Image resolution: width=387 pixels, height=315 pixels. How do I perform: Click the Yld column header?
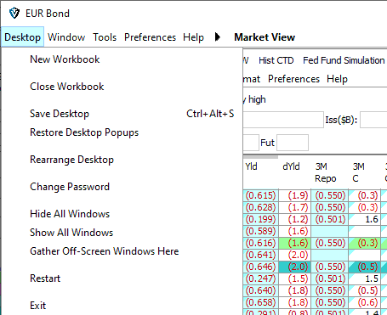[251, 166]
